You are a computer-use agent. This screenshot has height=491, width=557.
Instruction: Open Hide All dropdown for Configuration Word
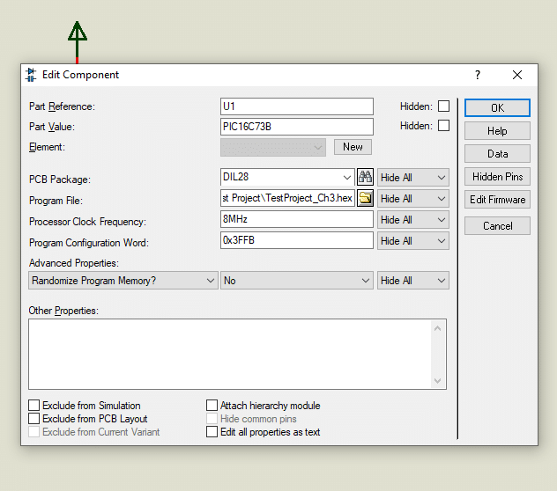coord(413,241)
